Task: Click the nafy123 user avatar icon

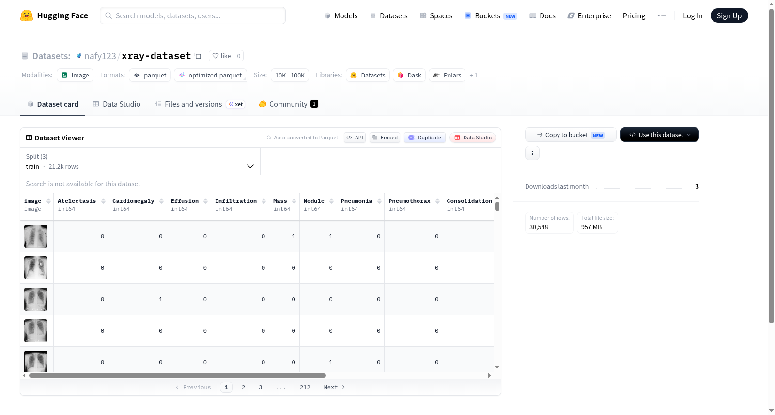Action: pos(79,56)
